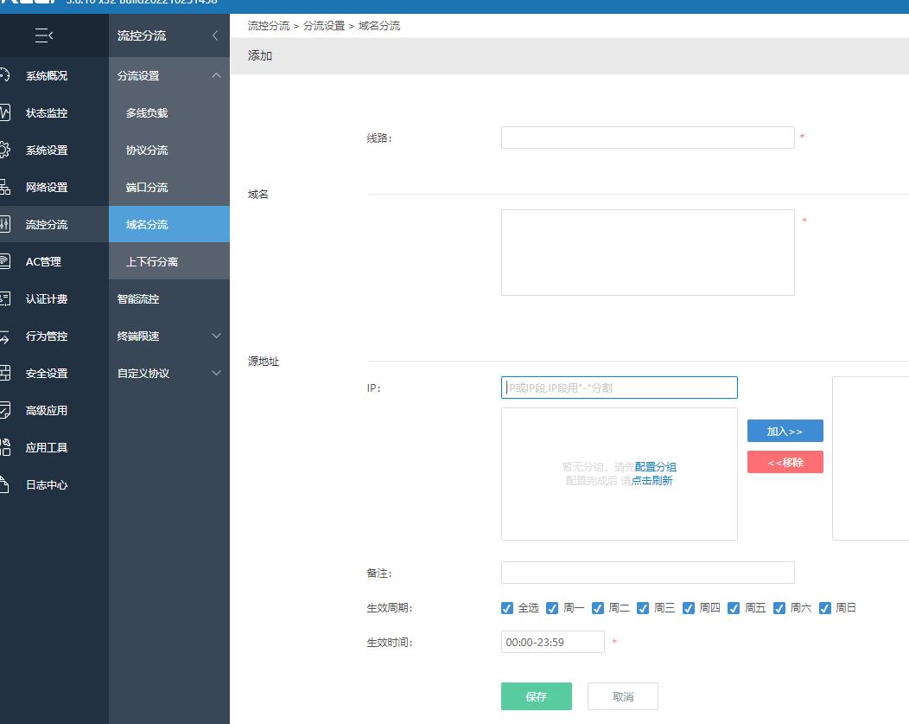Click the 系统设置 gear icon

[4, 150]
